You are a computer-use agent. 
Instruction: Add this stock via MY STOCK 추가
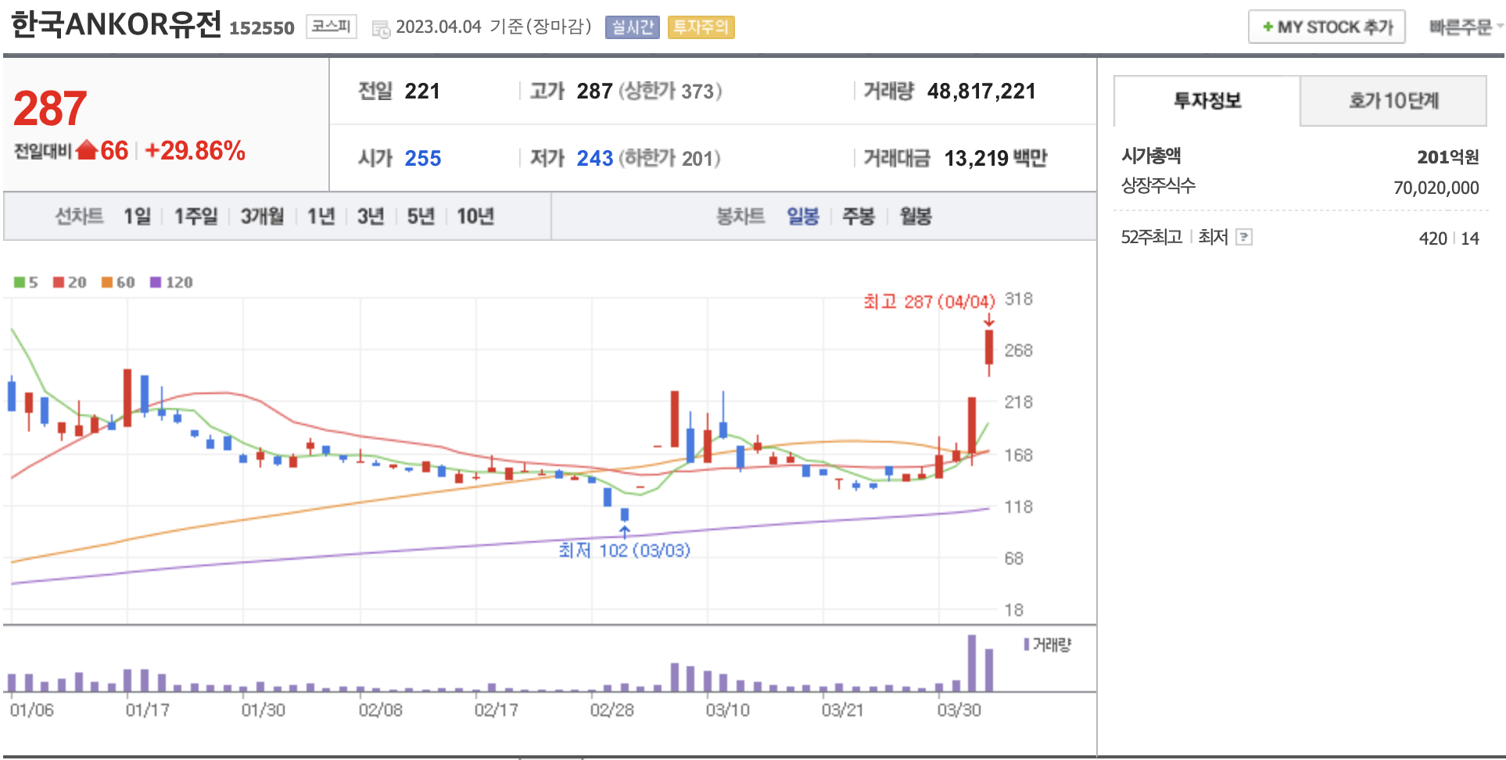1326,27
